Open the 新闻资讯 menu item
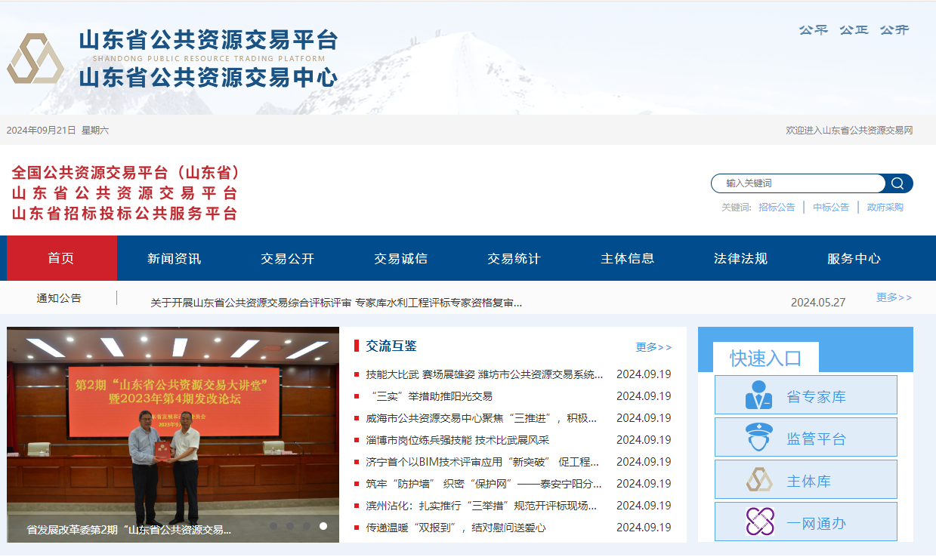The width and height of the screenshot is (936, 557). coord(174,258)
